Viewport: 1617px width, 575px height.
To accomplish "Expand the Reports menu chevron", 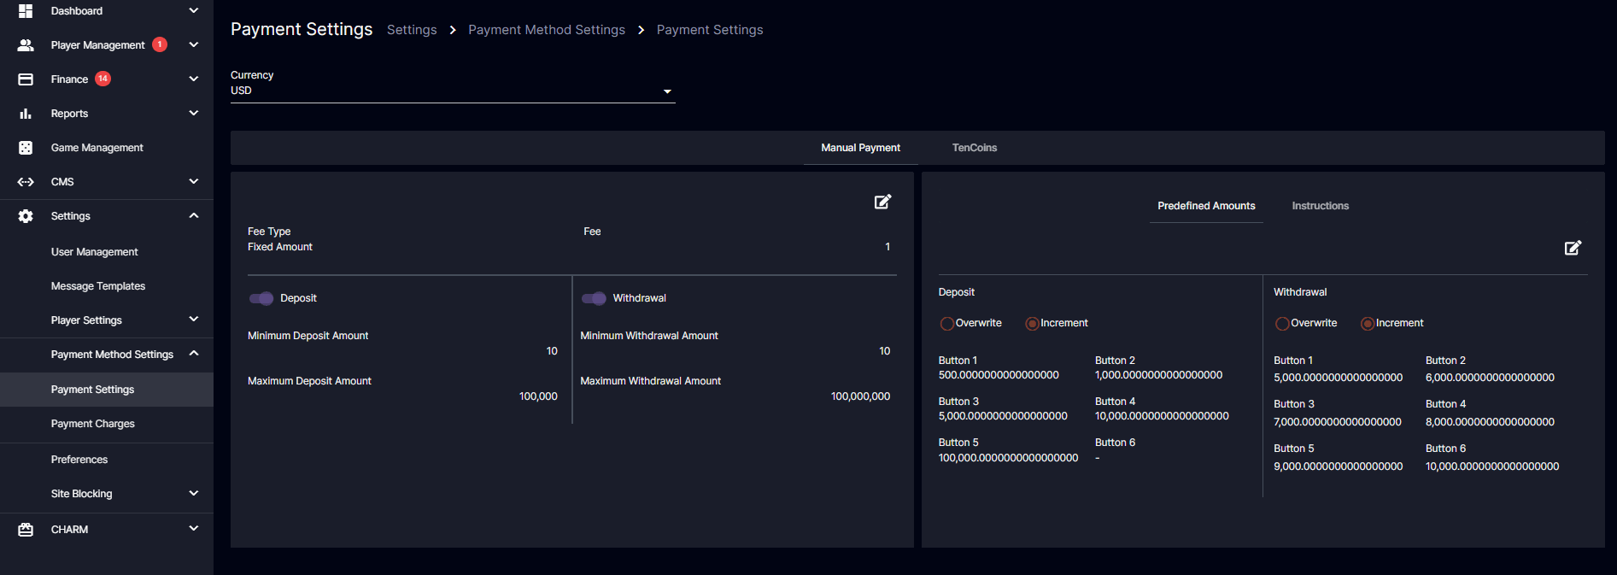I will 194,114.
